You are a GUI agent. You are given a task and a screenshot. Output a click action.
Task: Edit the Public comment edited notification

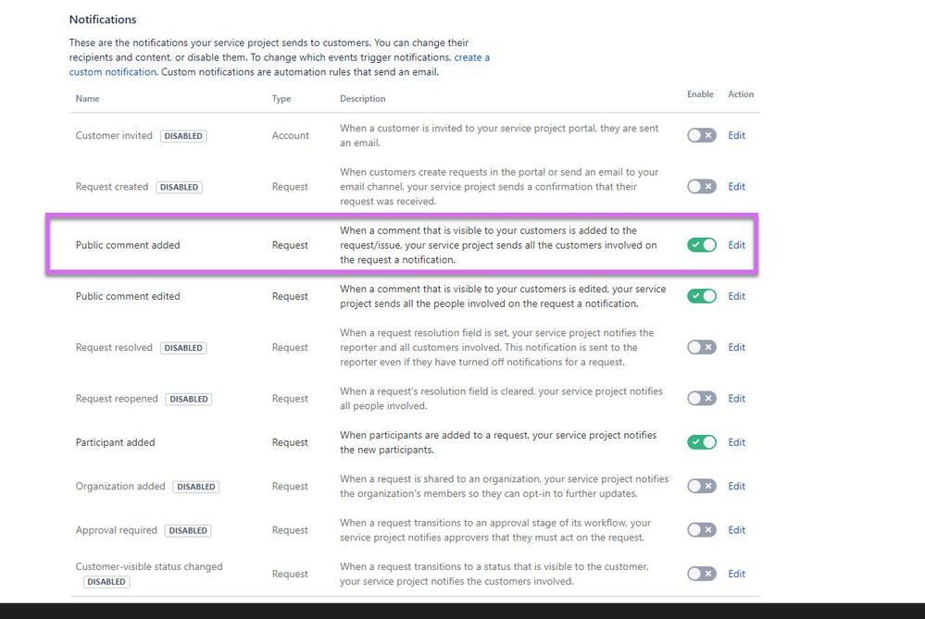(x=736, y=296)
